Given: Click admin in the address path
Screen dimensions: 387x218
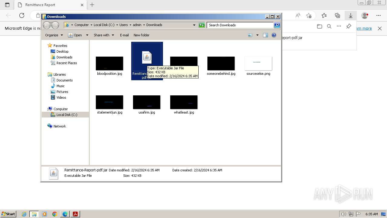Looking at the screenshot, I should 137,25.
